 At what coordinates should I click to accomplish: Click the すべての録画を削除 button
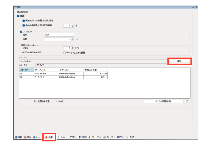pyautogui.click(x=164, y=102)
